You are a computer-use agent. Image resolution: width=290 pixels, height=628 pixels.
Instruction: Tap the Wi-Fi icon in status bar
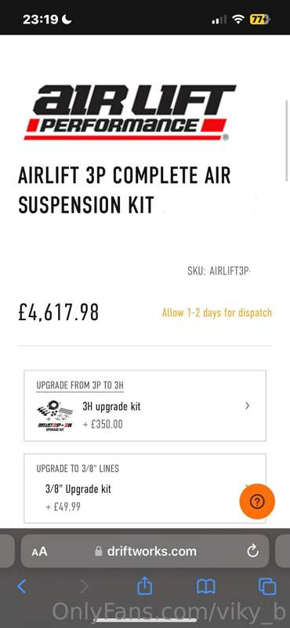(x=238, y=19)
